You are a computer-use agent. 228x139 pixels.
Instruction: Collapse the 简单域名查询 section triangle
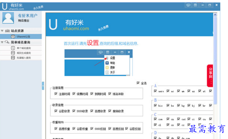[2, 42]
